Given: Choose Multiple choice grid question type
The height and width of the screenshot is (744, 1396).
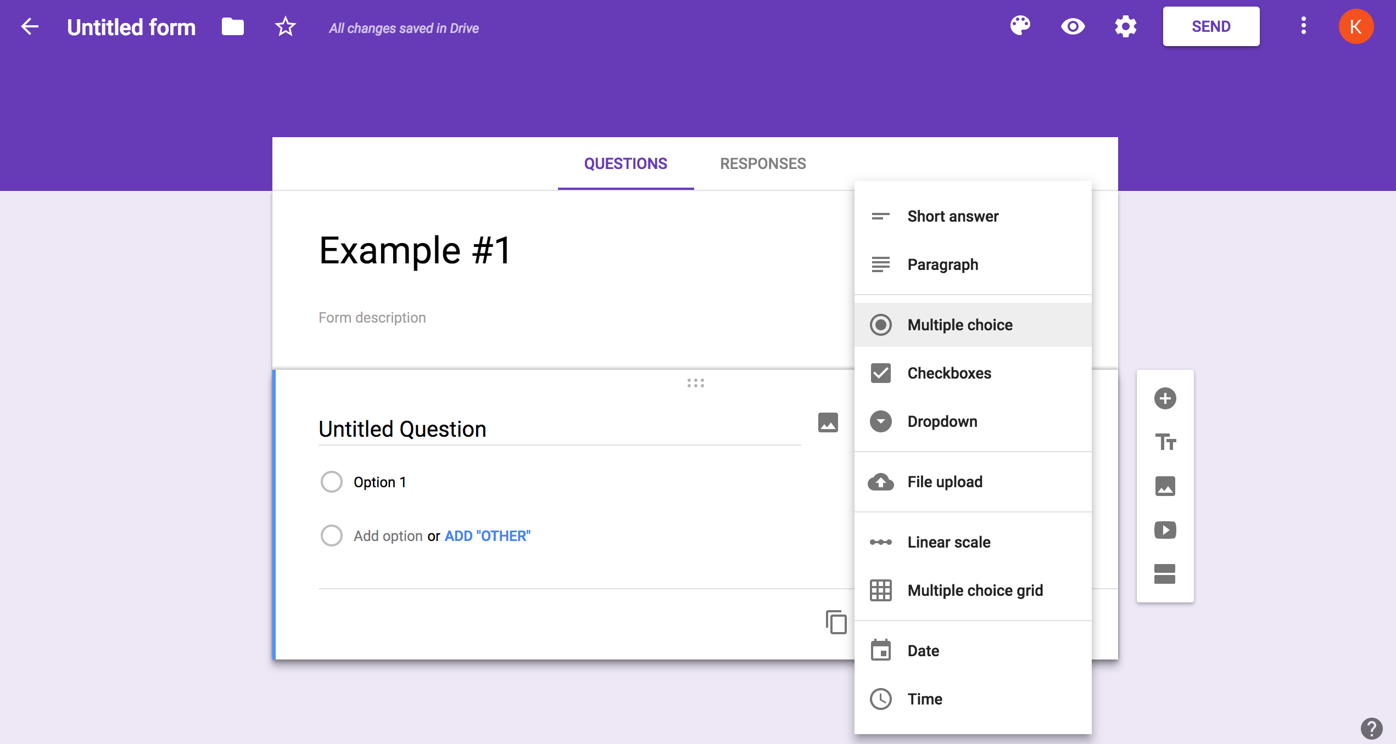Looking at the screenshot, I should point(973,590).
